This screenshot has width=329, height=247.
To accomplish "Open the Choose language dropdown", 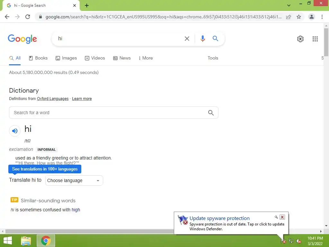I will [74, 181].
